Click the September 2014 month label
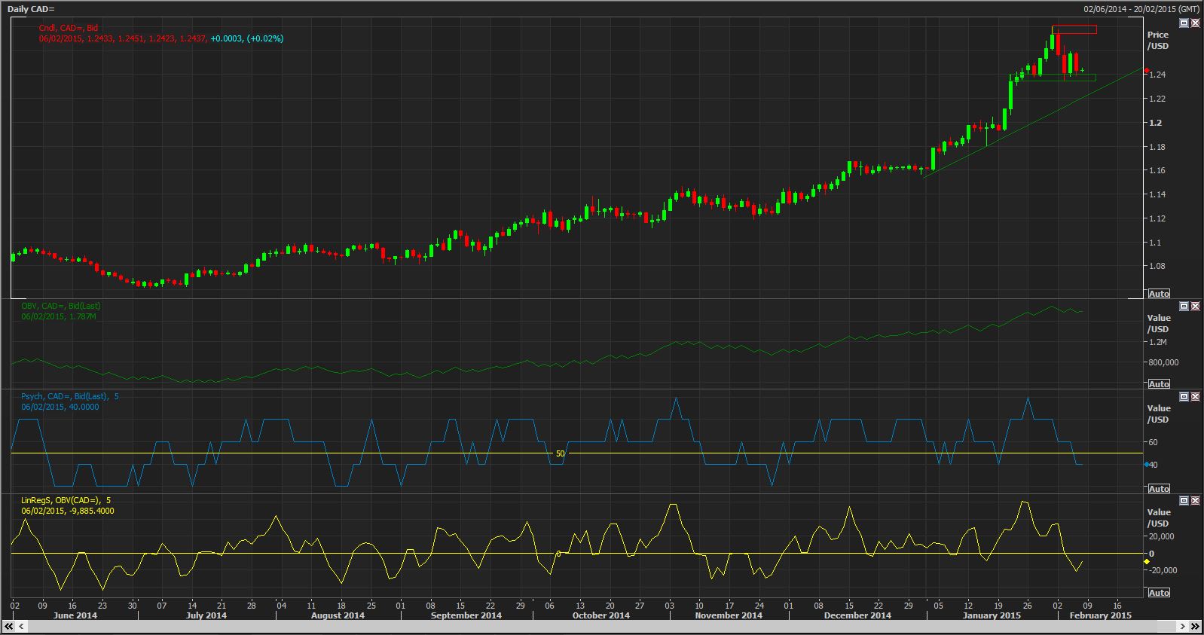 click(466, 615)
